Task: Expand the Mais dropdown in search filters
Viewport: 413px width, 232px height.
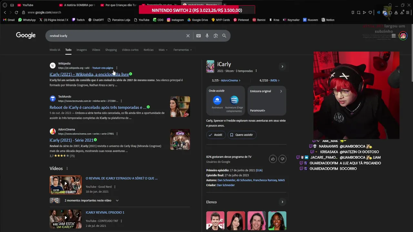Action: pyautogui.click(x=163, y=50)
